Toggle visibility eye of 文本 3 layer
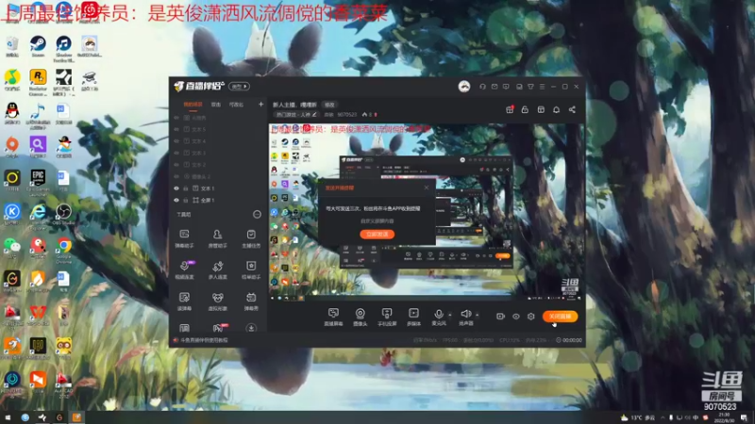Screen dimensions: 755x424 (x=176, y=153)
